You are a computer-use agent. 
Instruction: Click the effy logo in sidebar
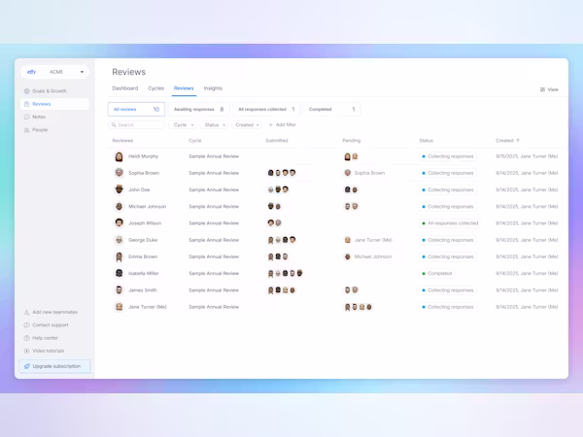(x=32, y=72)
